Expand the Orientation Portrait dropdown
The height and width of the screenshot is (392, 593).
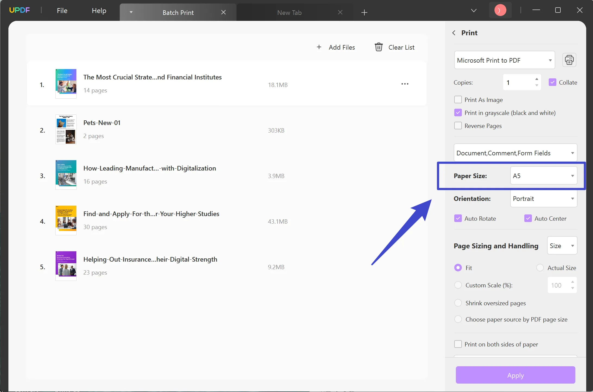tap(544, 199)
